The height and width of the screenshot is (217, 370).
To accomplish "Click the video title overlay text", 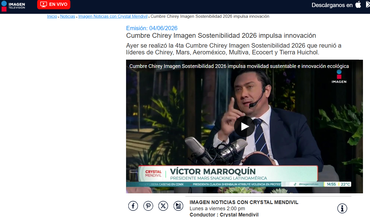I will pos(239,66).
